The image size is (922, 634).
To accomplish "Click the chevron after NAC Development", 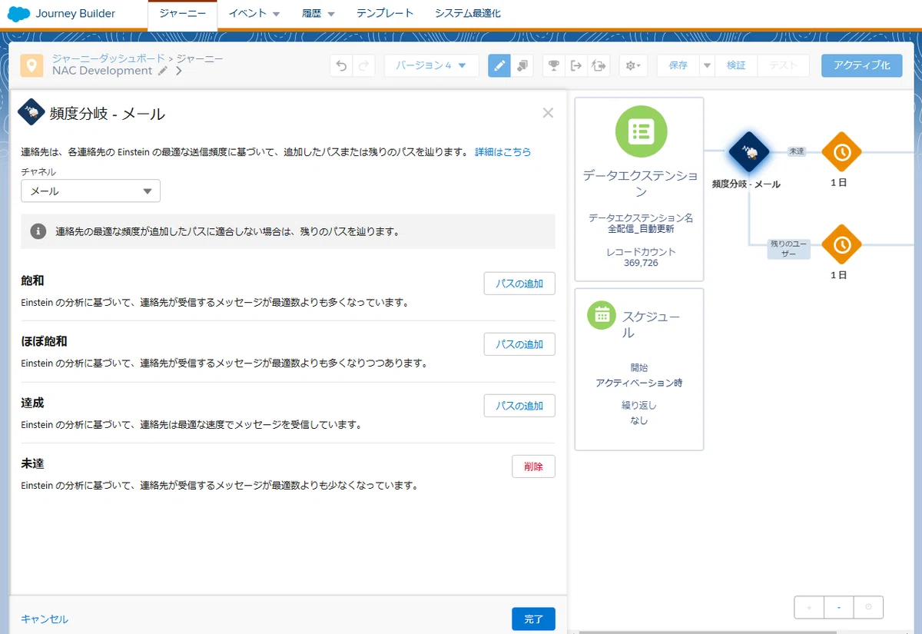I will (178, 71).
